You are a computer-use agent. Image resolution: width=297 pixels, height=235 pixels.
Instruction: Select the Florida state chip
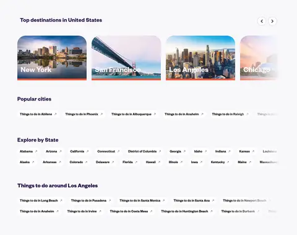(130, 162)
